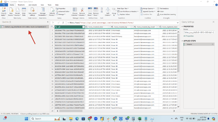
Task: Sort column ascending
Action: point(102,9)
